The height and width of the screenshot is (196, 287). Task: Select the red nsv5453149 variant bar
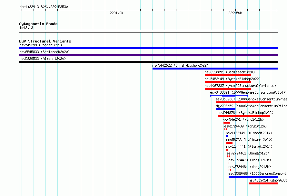[228, 82]
